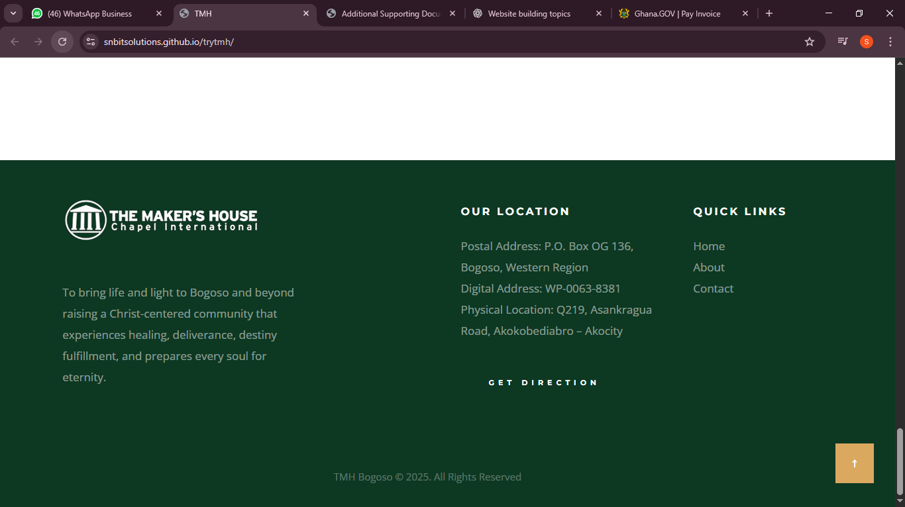Click the Get Direction button

pyautogui.click(x=543, y=383)
